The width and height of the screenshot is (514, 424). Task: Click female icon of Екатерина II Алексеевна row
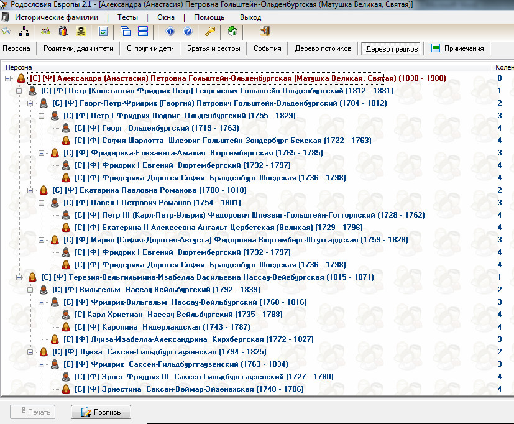coord(66,228)
